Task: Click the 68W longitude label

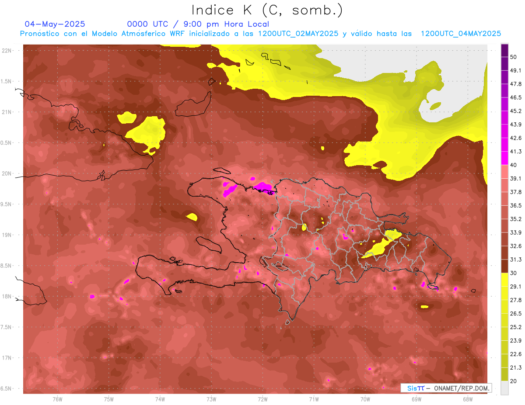Action: pos(468,399)
